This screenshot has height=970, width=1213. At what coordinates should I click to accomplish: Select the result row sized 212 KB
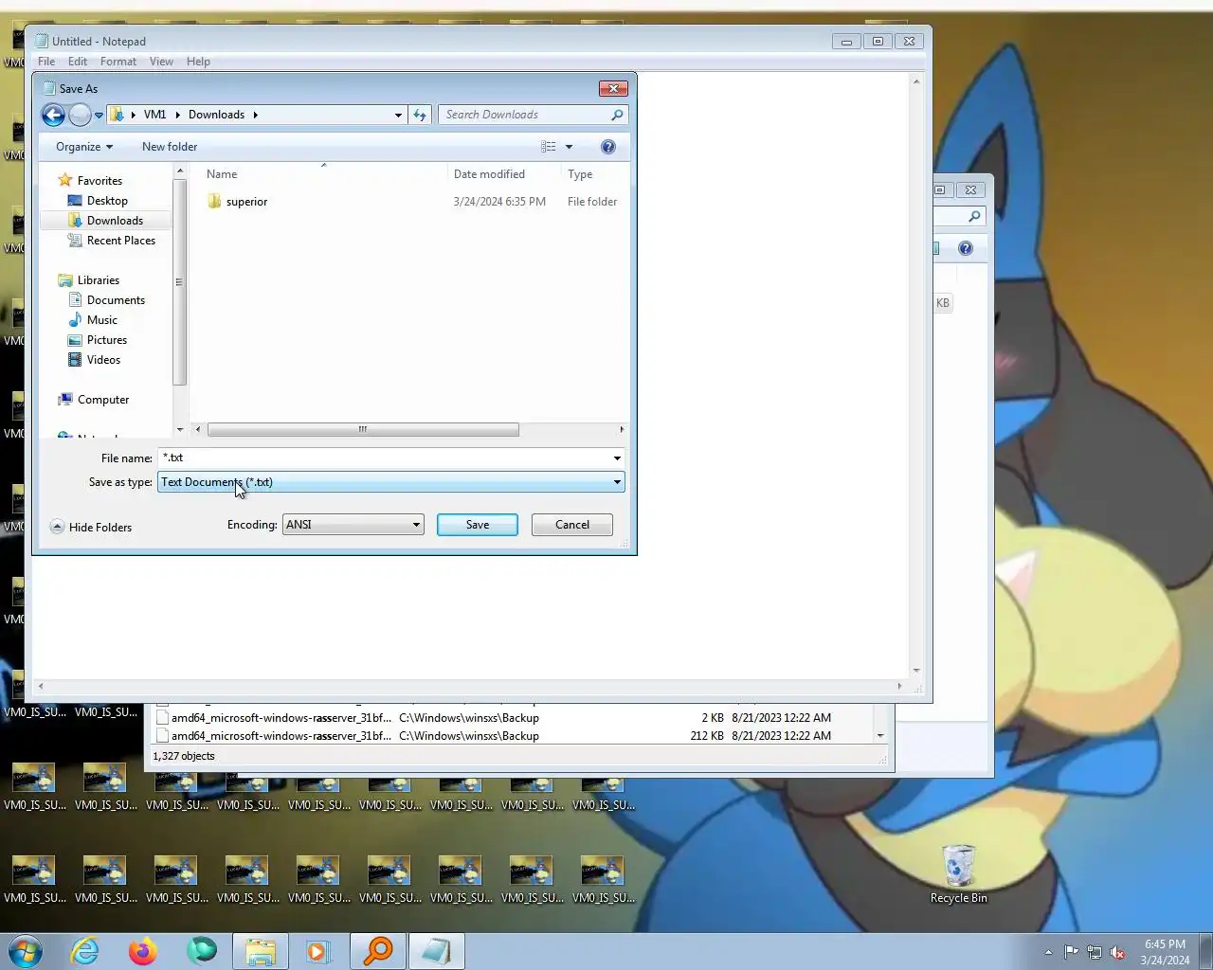tap(512, 736)
